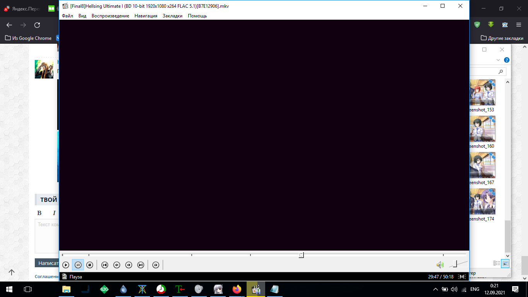528x297 pixels.
Task: Mute audio via the speaker icon
Action: coord(440,265)
